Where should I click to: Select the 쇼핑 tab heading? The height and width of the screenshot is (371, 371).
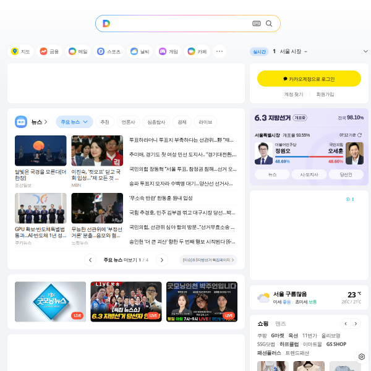click(x=263, y=323)
